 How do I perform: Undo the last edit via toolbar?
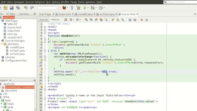click(26, 8)
